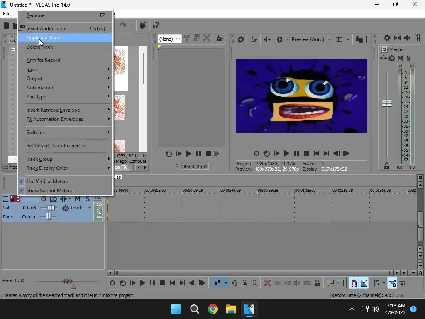Image resolution: width=425 pixels, height=319 pixels.
Task: Choose Insert Audio Track menu item
Action: (65, 29)
